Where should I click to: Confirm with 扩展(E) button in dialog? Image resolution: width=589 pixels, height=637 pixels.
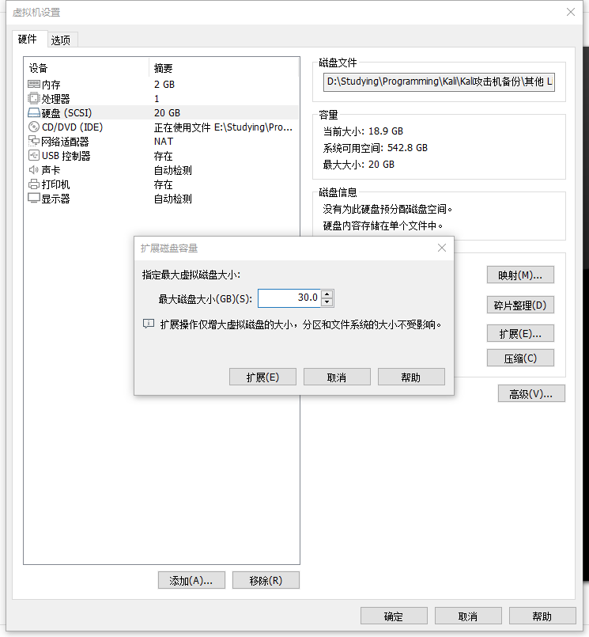262,377
